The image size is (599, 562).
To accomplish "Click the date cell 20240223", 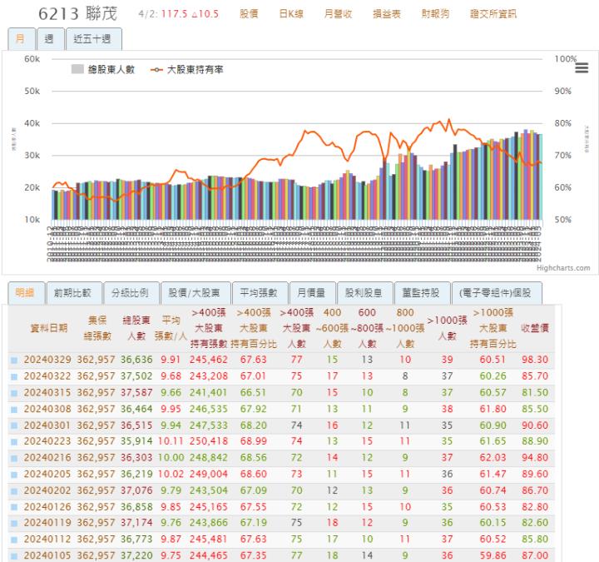I will pyautogui.click(x=47, y=441).
